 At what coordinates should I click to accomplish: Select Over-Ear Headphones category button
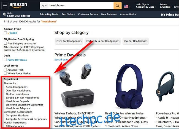[x=69, y=41]
